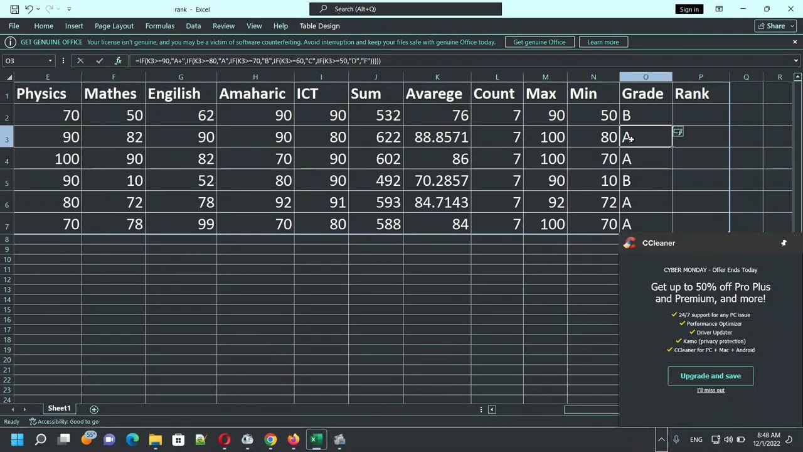Click Accessibility: Good to go status
This screenshot has height=452, width=803.
point(64,422)
